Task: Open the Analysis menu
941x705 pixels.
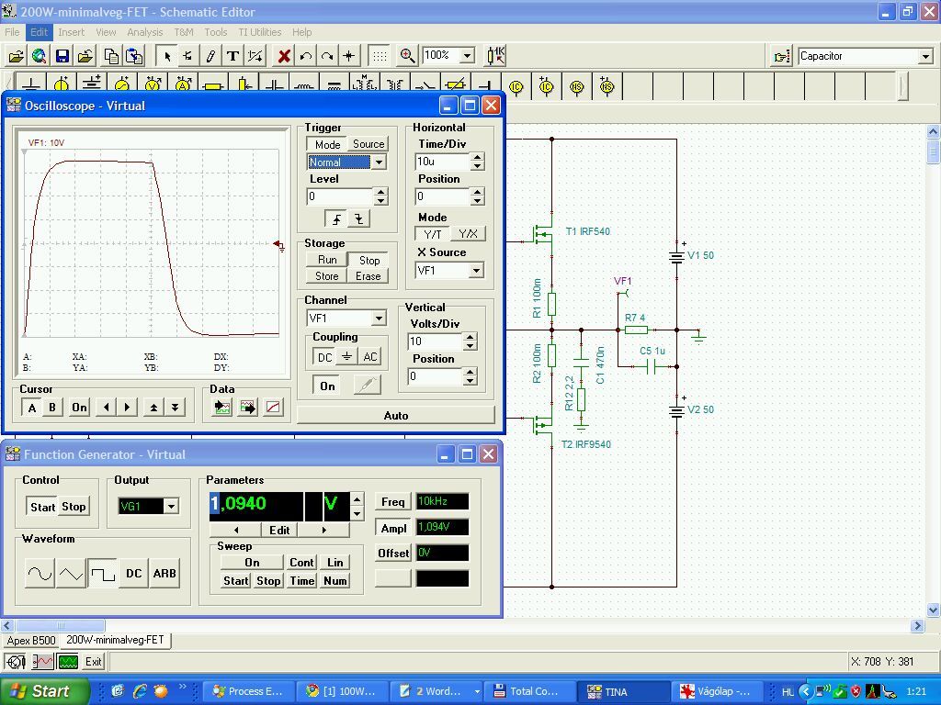Action: [x=144, y=32]
